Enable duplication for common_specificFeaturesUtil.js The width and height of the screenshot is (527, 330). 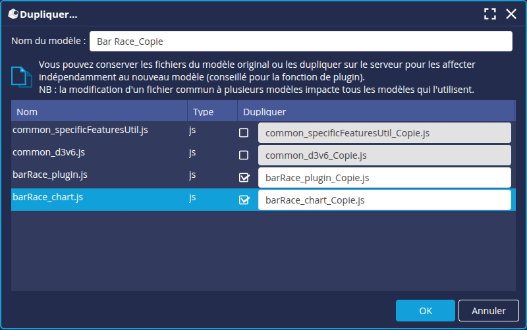[x=244, y=133]
